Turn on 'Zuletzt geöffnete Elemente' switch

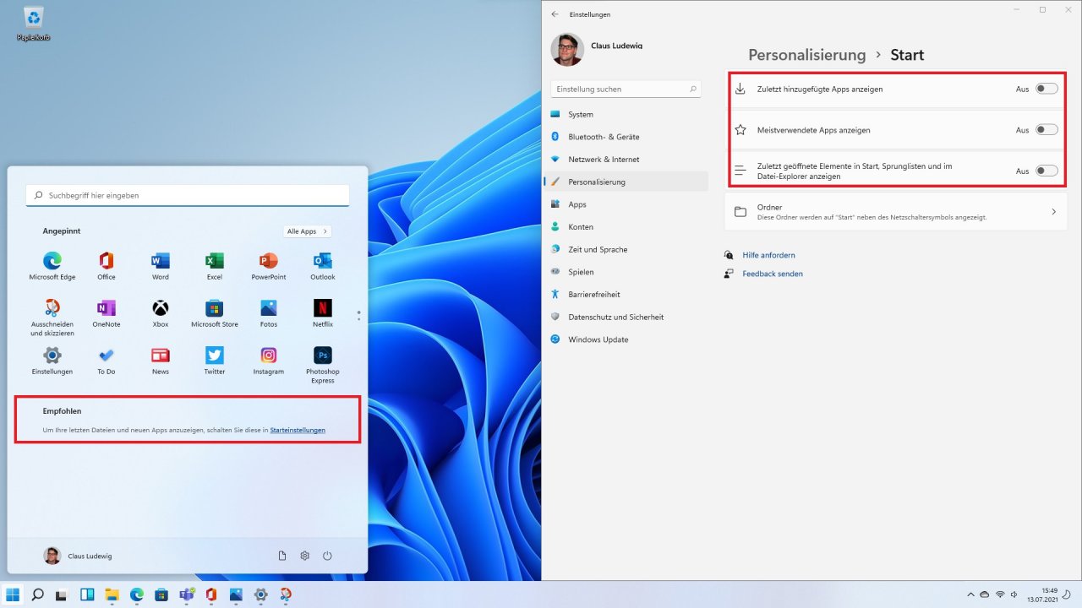click(1046, 171)
